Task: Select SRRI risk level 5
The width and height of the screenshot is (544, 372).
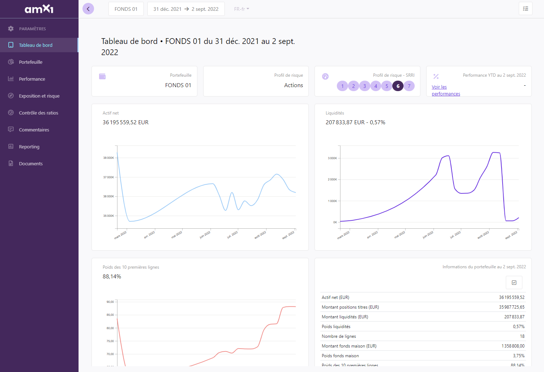Action: [387, 86]
